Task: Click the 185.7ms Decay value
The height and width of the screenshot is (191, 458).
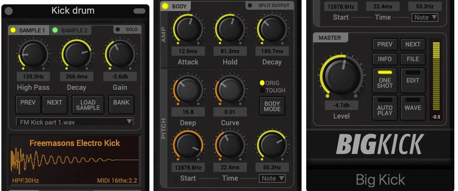Action: 272,51
